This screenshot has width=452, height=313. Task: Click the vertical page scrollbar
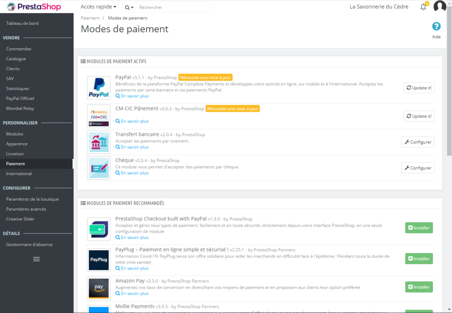click(x=449, y=81)
